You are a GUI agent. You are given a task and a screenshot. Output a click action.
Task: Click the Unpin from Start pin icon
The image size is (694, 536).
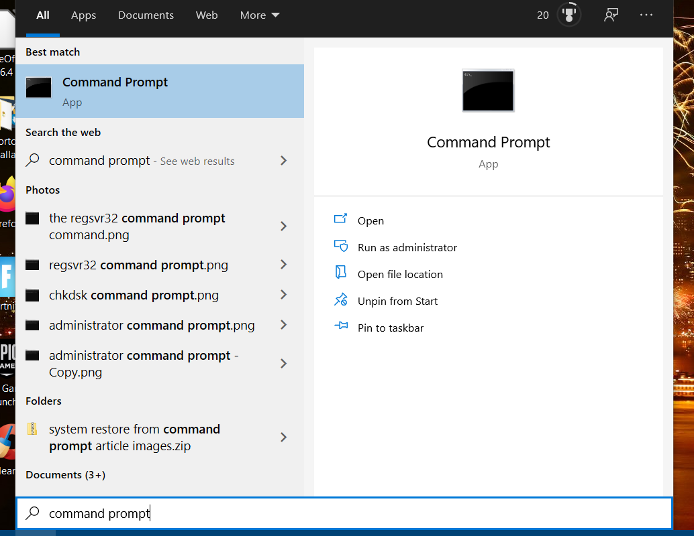tap(341, 299)
